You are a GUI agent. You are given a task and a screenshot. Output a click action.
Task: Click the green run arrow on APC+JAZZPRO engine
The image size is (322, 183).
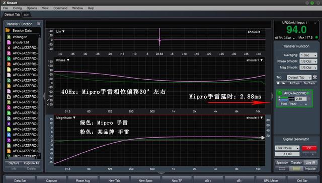[x=309, y=93]
